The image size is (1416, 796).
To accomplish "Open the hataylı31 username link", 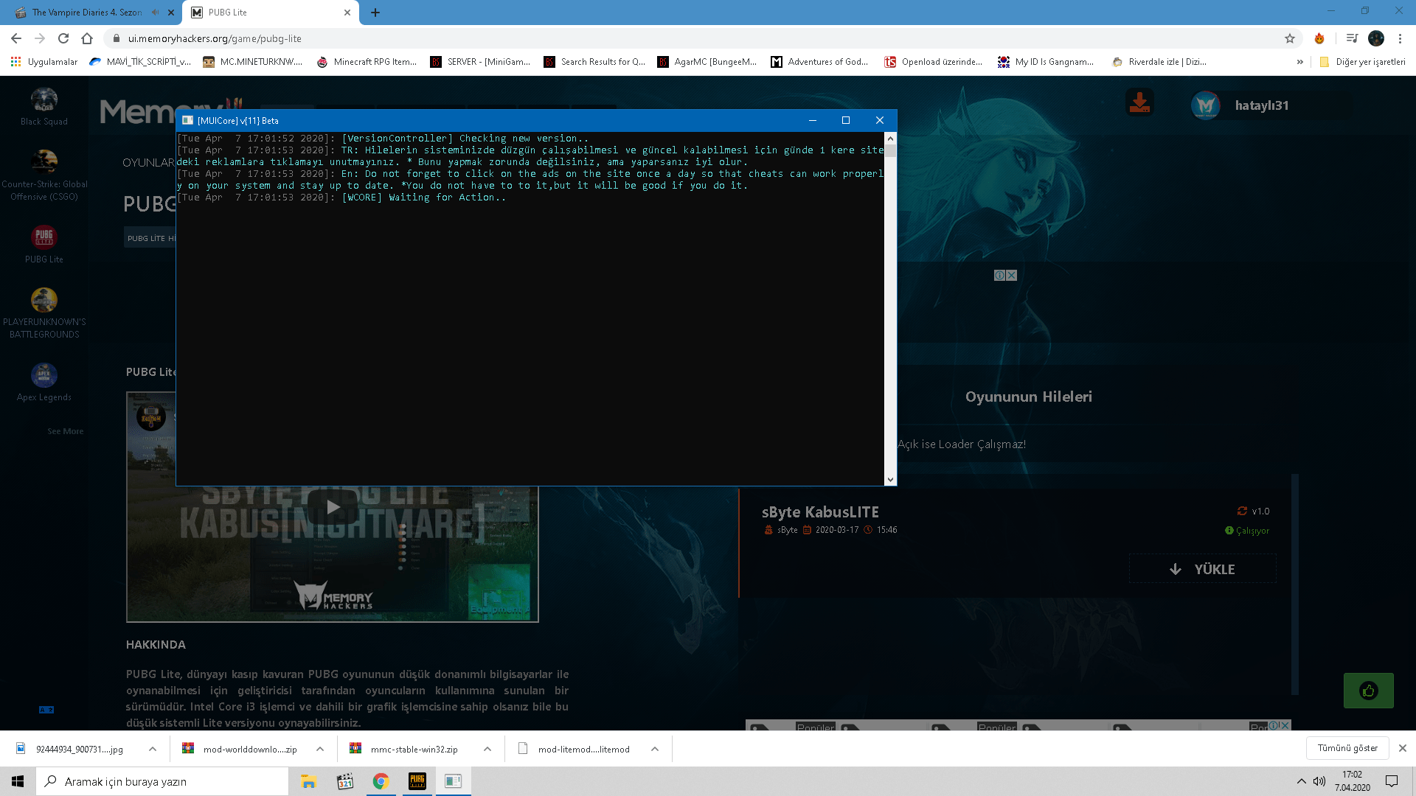I will pos(1262,105).
